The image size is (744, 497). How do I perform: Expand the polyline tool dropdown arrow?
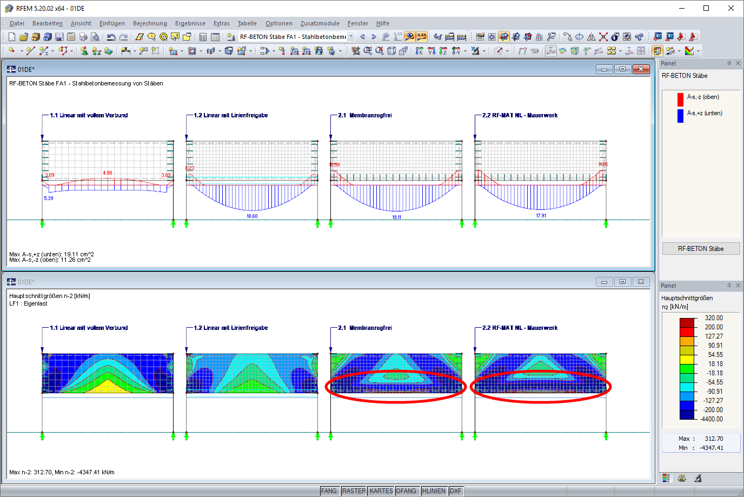tap(72, 51)
